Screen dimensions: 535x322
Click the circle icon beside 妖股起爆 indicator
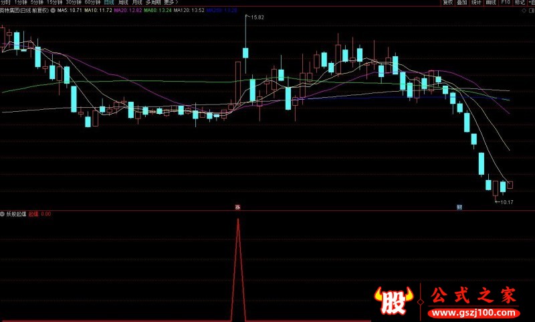pyautogui.click(x=2, y=214)
